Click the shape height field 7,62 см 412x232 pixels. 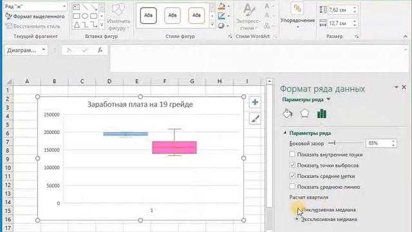[340, 10]
